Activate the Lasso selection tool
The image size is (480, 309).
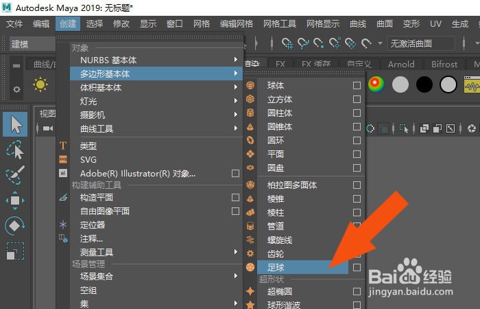[x=14, y=150]
